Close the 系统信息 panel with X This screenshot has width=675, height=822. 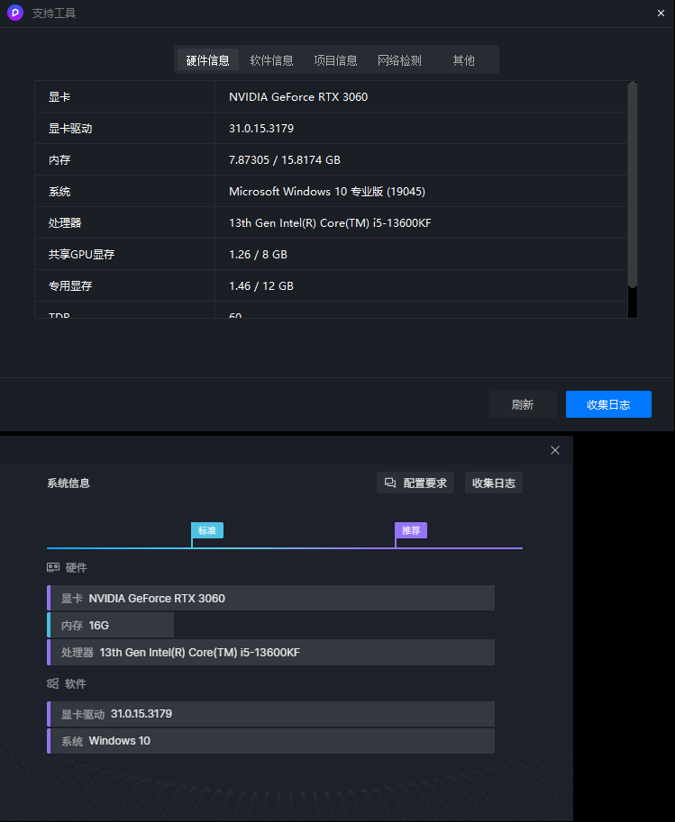pos(555,450)
